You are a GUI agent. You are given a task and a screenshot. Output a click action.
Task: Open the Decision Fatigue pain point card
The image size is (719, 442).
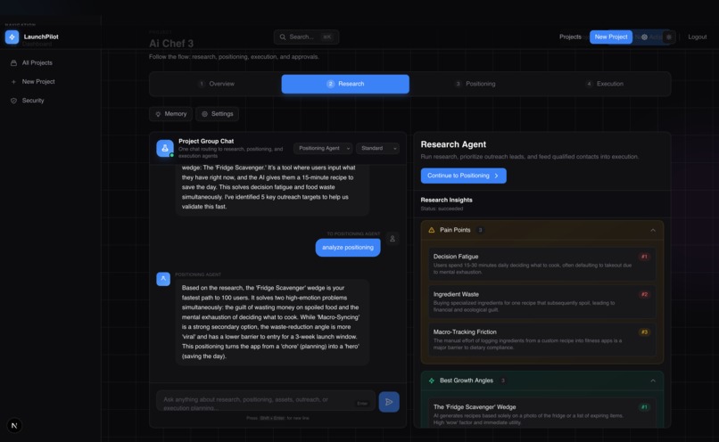(x=542, y=264)
